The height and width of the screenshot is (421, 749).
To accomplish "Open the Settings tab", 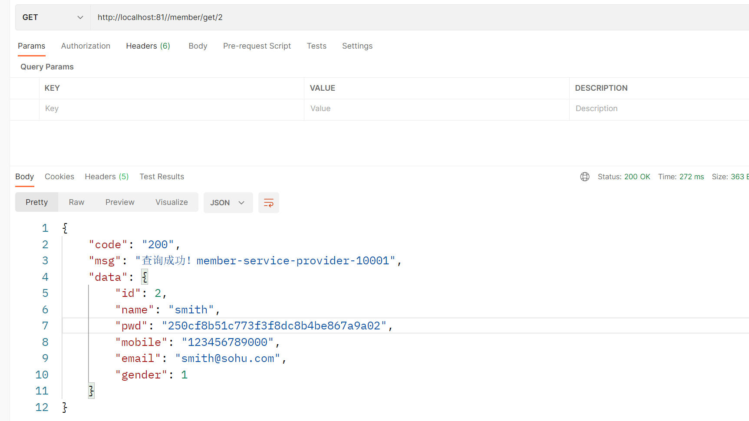I will pos(357,46).
